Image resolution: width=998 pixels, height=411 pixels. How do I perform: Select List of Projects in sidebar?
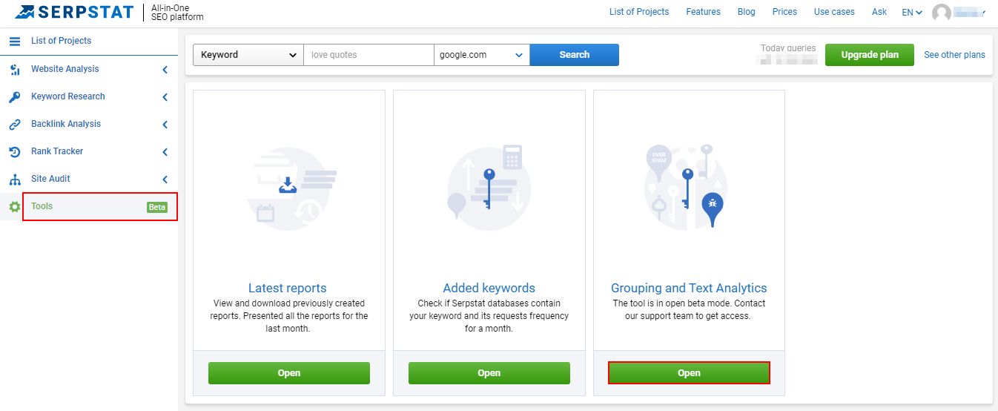(62, 42)
